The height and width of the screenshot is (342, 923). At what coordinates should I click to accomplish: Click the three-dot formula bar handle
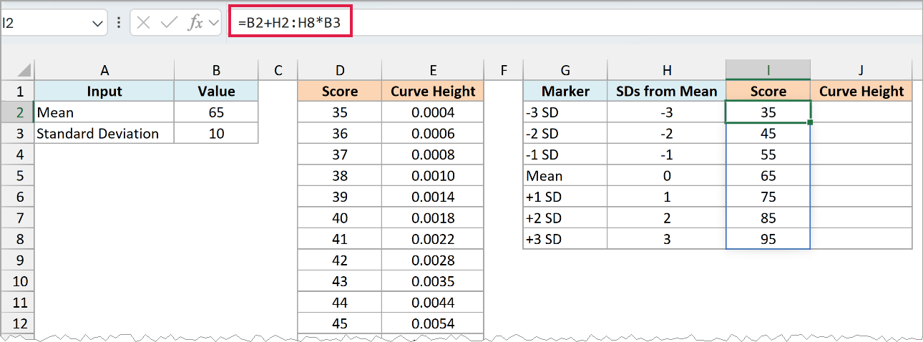point(118,23)
